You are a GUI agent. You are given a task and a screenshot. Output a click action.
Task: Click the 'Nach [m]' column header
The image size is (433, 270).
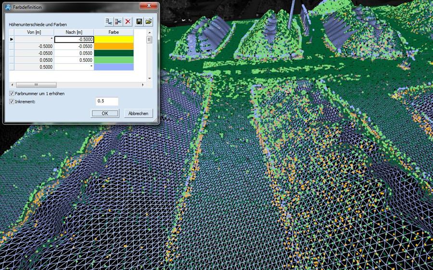pos(74,32)
